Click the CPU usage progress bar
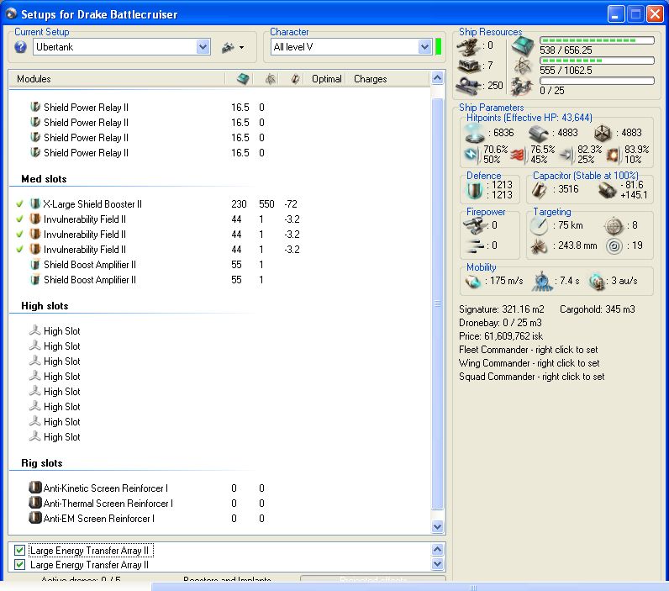This screenshot has height=591, width=669. 597,40
